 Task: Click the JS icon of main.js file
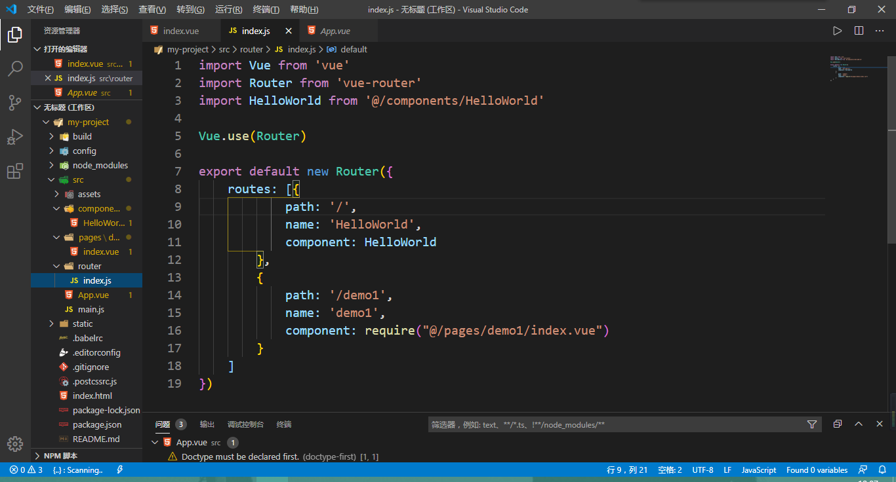tap(69, 309)
